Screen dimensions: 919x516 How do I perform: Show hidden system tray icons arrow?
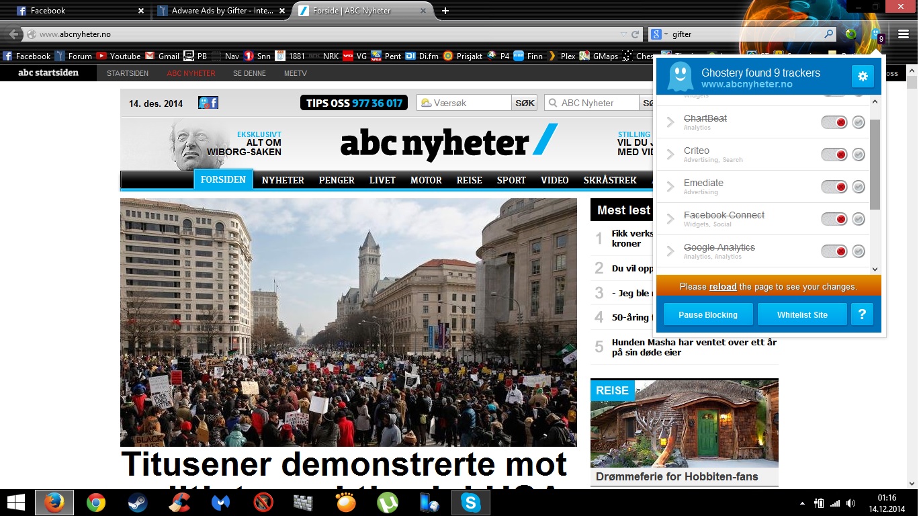pos(802,503)
